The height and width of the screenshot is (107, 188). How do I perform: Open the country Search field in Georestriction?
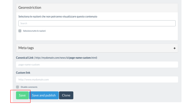[x=97, y=23]
